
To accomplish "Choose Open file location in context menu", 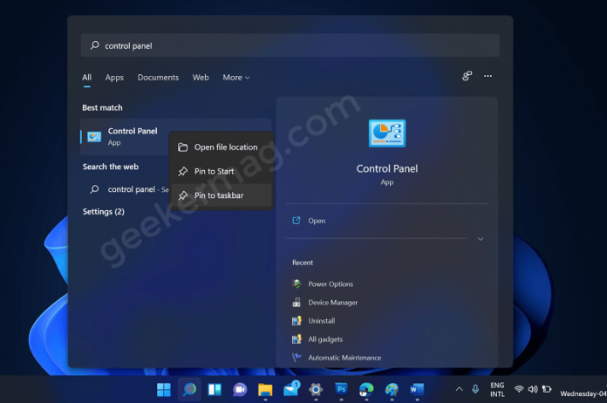I will (x=221, y=147).
